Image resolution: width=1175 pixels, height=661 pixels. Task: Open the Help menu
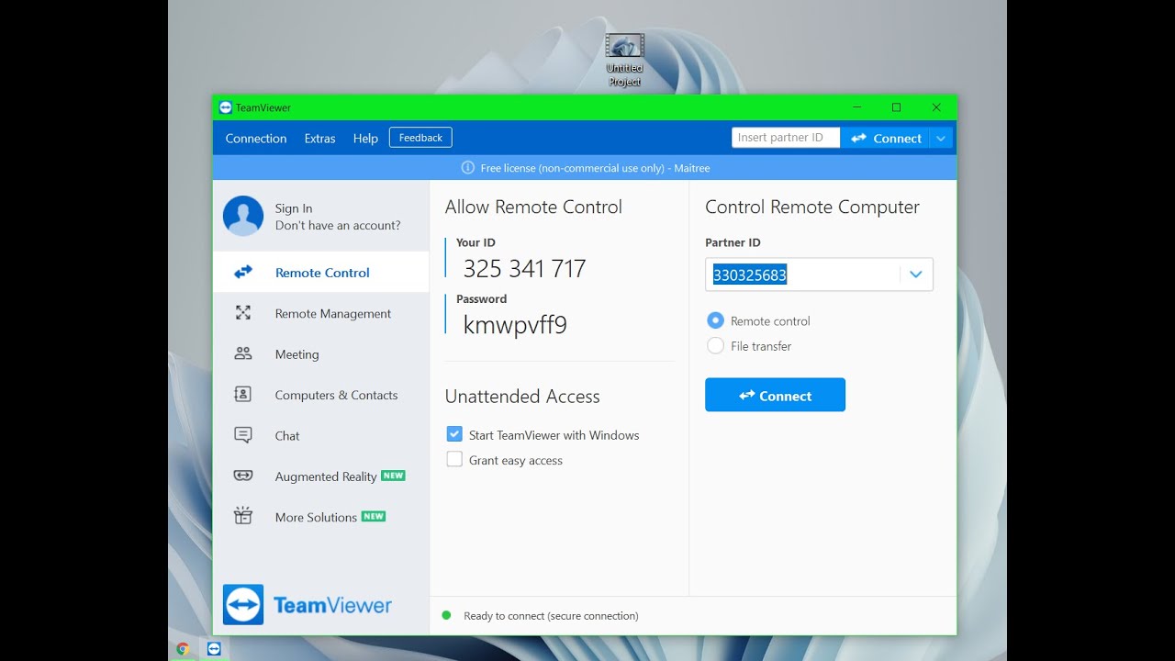click(365, 139)
